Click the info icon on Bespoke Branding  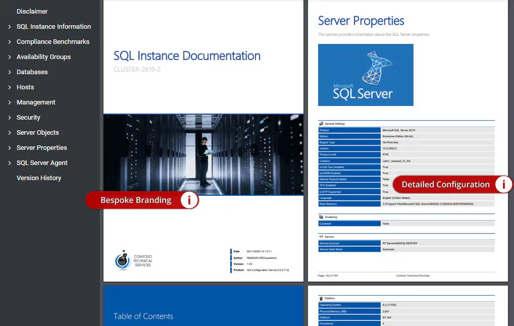[189, 200]
